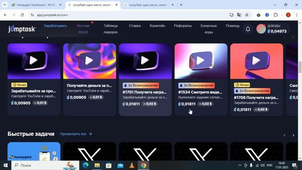
Task: Open VLC media player from taskbar
Action: pyautogui.click(x=132, y=165)
